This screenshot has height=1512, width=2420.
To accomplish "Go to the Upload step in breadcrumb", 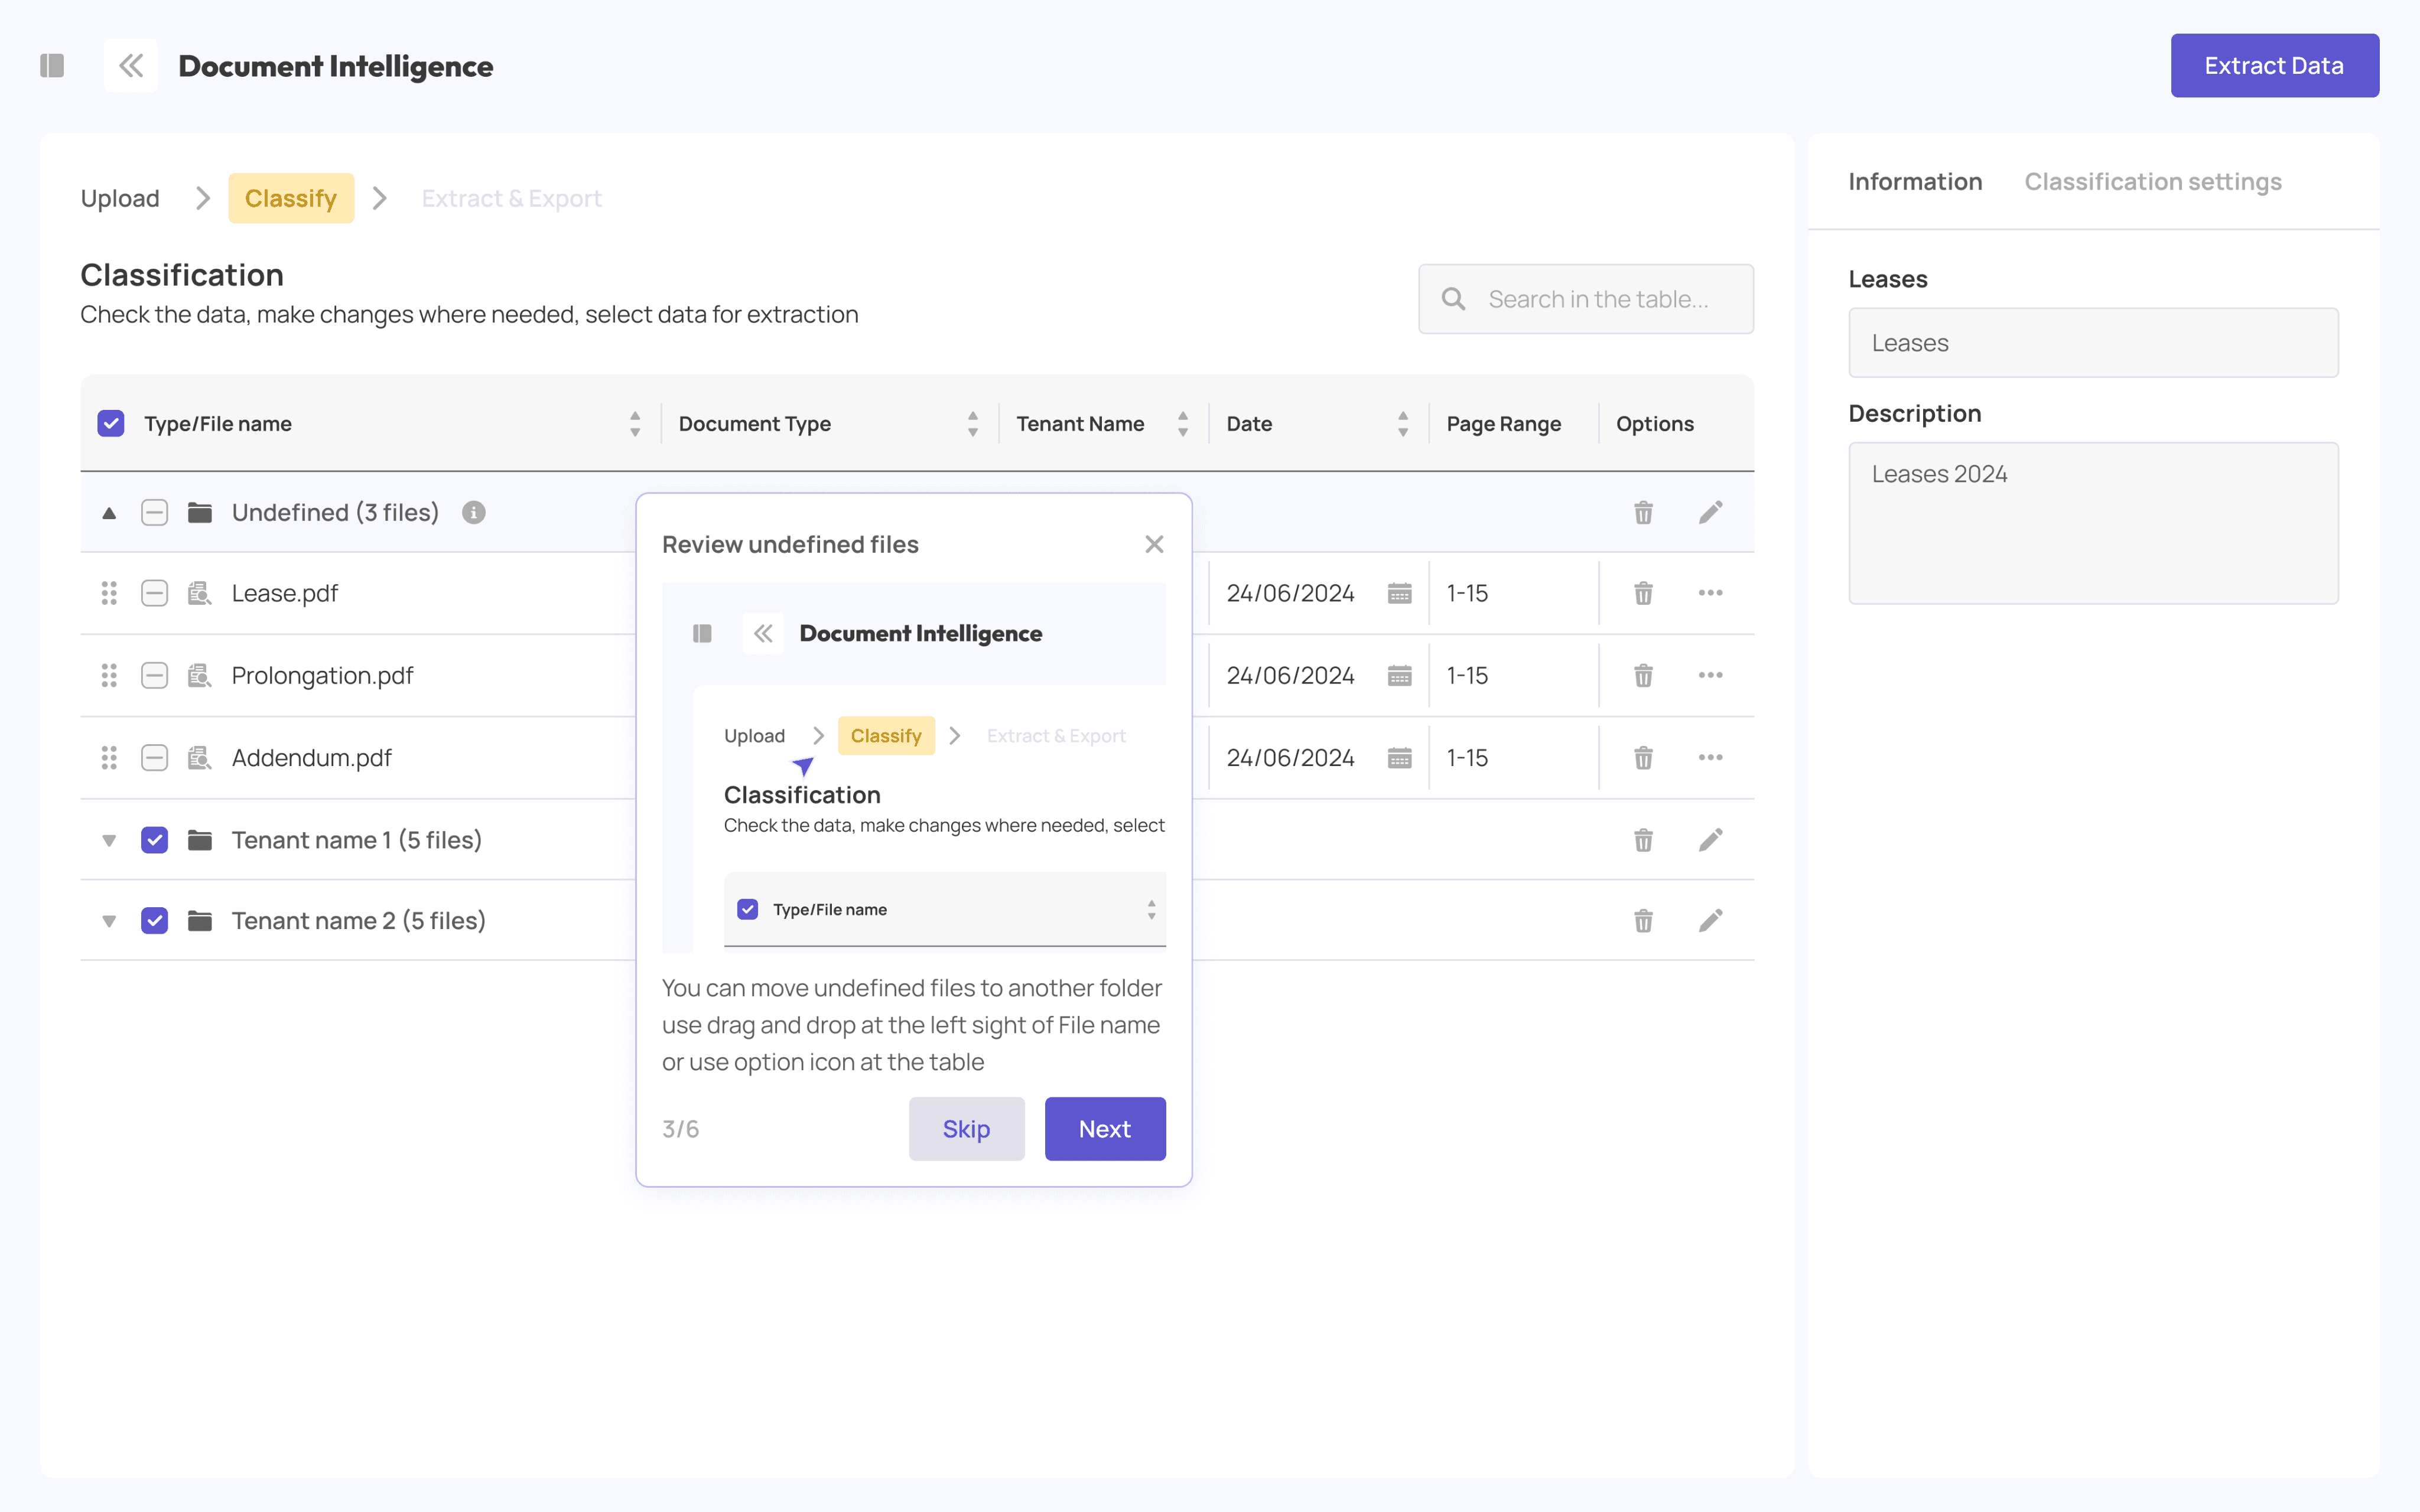I will pyautogui.click(x=120, y=199).
